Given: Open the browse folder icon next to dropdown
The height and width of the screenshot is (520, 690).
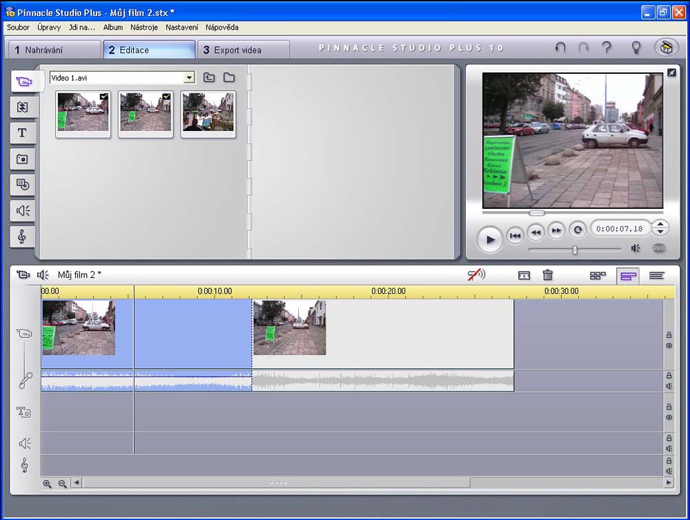Looking at the screenshot, I should tap(228, 78).
